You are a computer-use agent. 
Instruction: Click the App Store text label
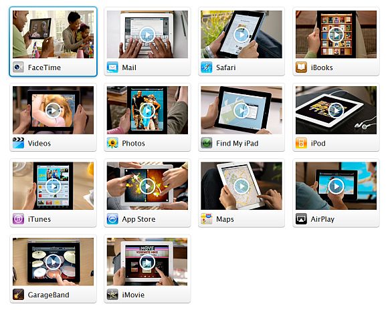[138, 219]
